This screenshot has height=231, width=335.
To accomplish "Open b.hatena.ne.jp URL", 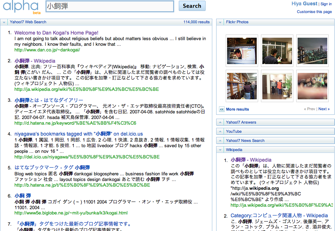I will tap(82, 185).
